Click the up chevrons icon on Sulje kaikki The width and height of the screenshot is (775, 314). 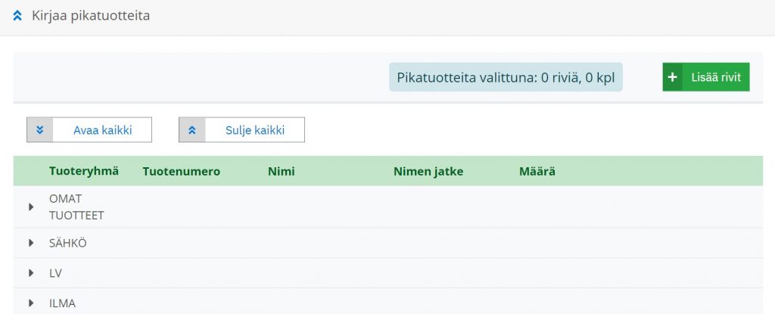pyautogui.click(x=191, y=130)
